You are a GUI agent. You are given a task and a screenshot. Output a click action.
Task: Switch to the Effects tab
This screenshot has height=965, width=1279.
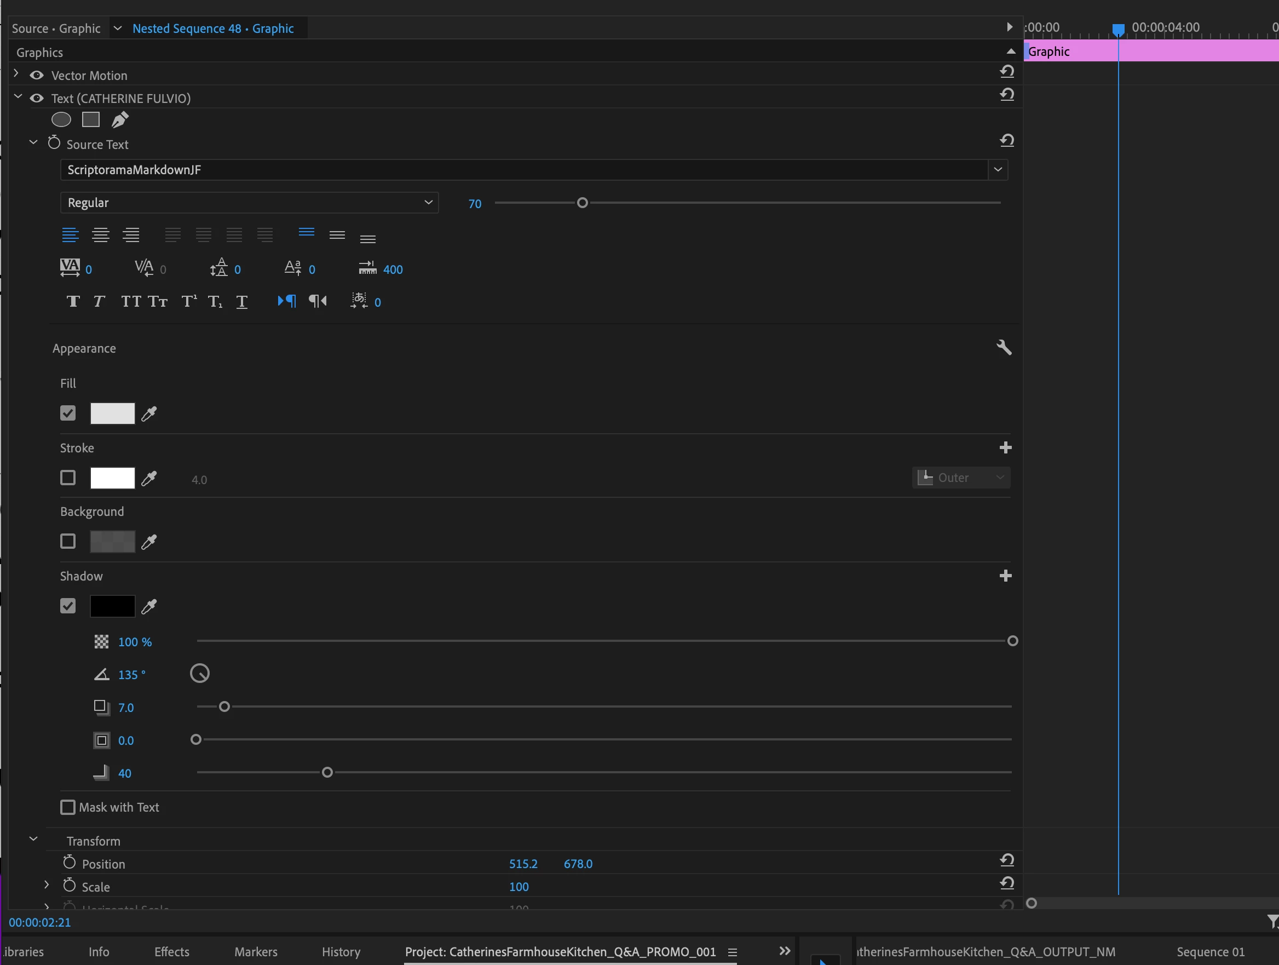pyautogui.click(x=172, y=952)
